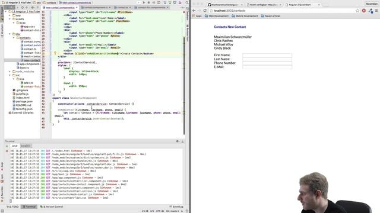Screen dimensions: 380x213
Task: Open package.json in the project tree
Action: [x=23, y=101]
